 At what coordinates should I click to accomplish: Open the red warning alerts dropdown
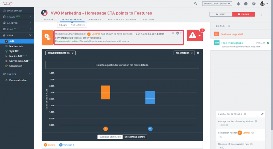click(x=195, y=36)
